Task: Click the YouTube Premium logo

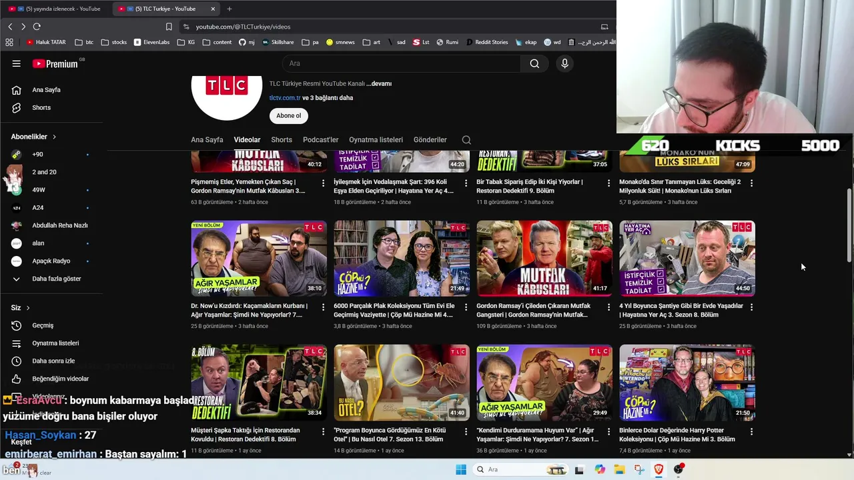Action: 55,63
